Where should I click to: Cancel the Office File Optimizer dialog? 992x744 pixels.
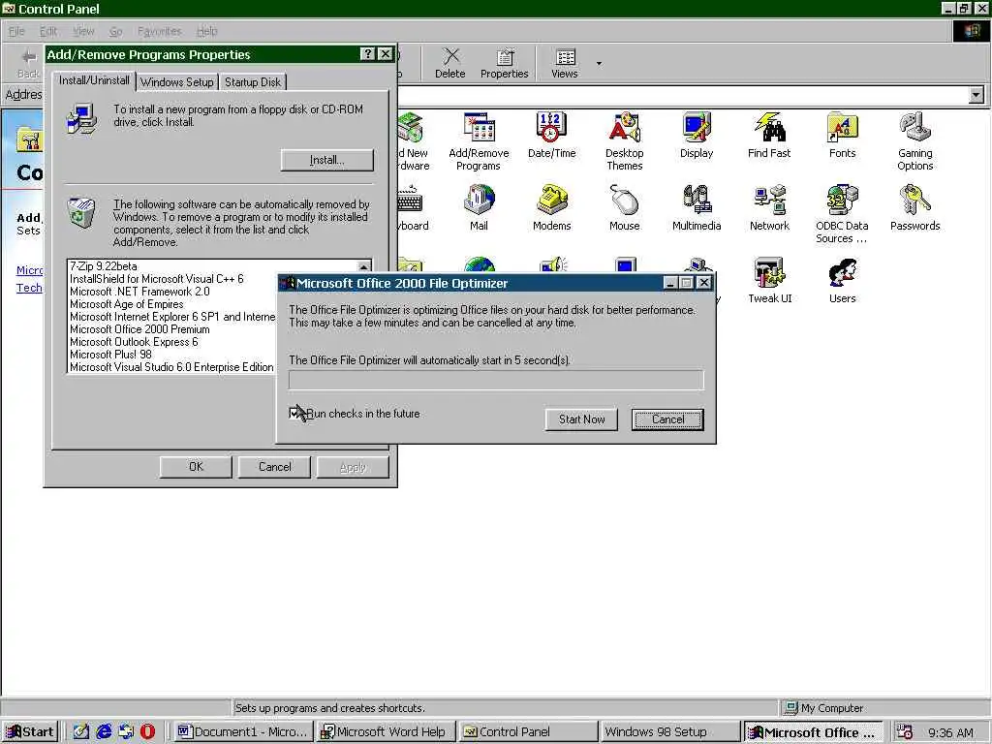(x=667, y=418)
